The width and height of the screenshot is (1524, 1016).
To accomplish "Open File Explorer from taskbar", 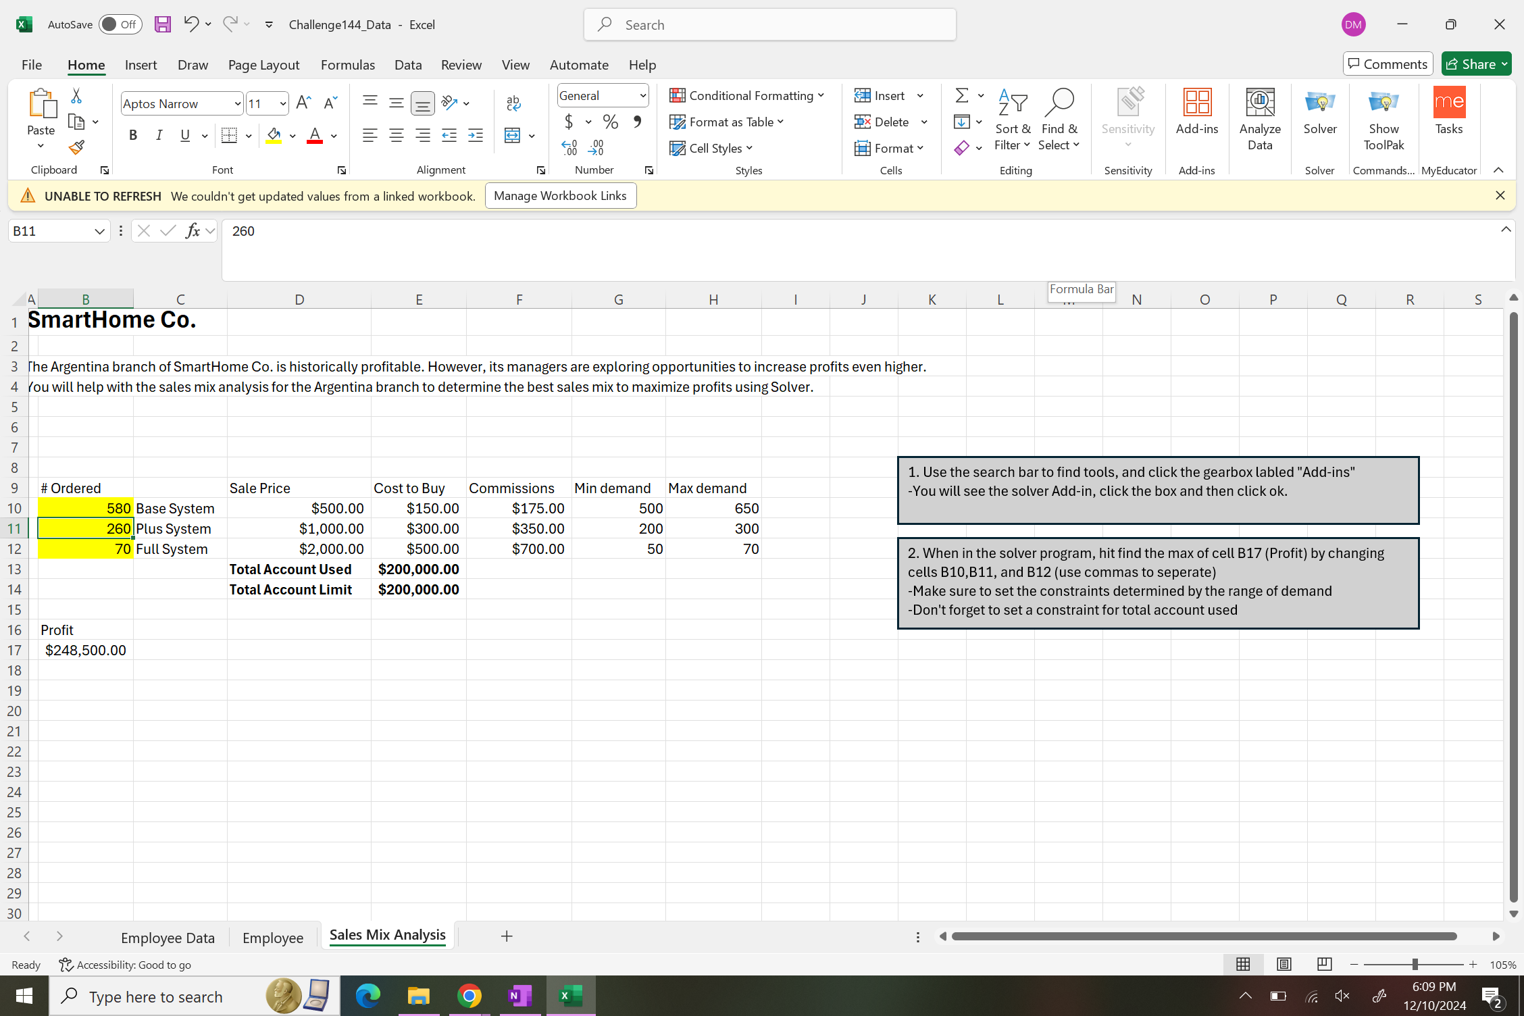I will point(418,996).
